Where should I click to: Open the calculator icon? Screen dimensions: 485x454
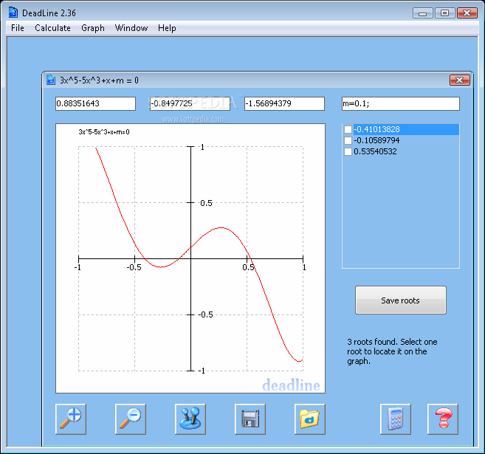tap(395, 419)
